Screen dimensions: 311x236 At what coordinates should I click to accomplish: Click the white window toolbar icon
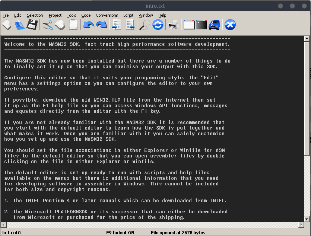pos(189,25)
